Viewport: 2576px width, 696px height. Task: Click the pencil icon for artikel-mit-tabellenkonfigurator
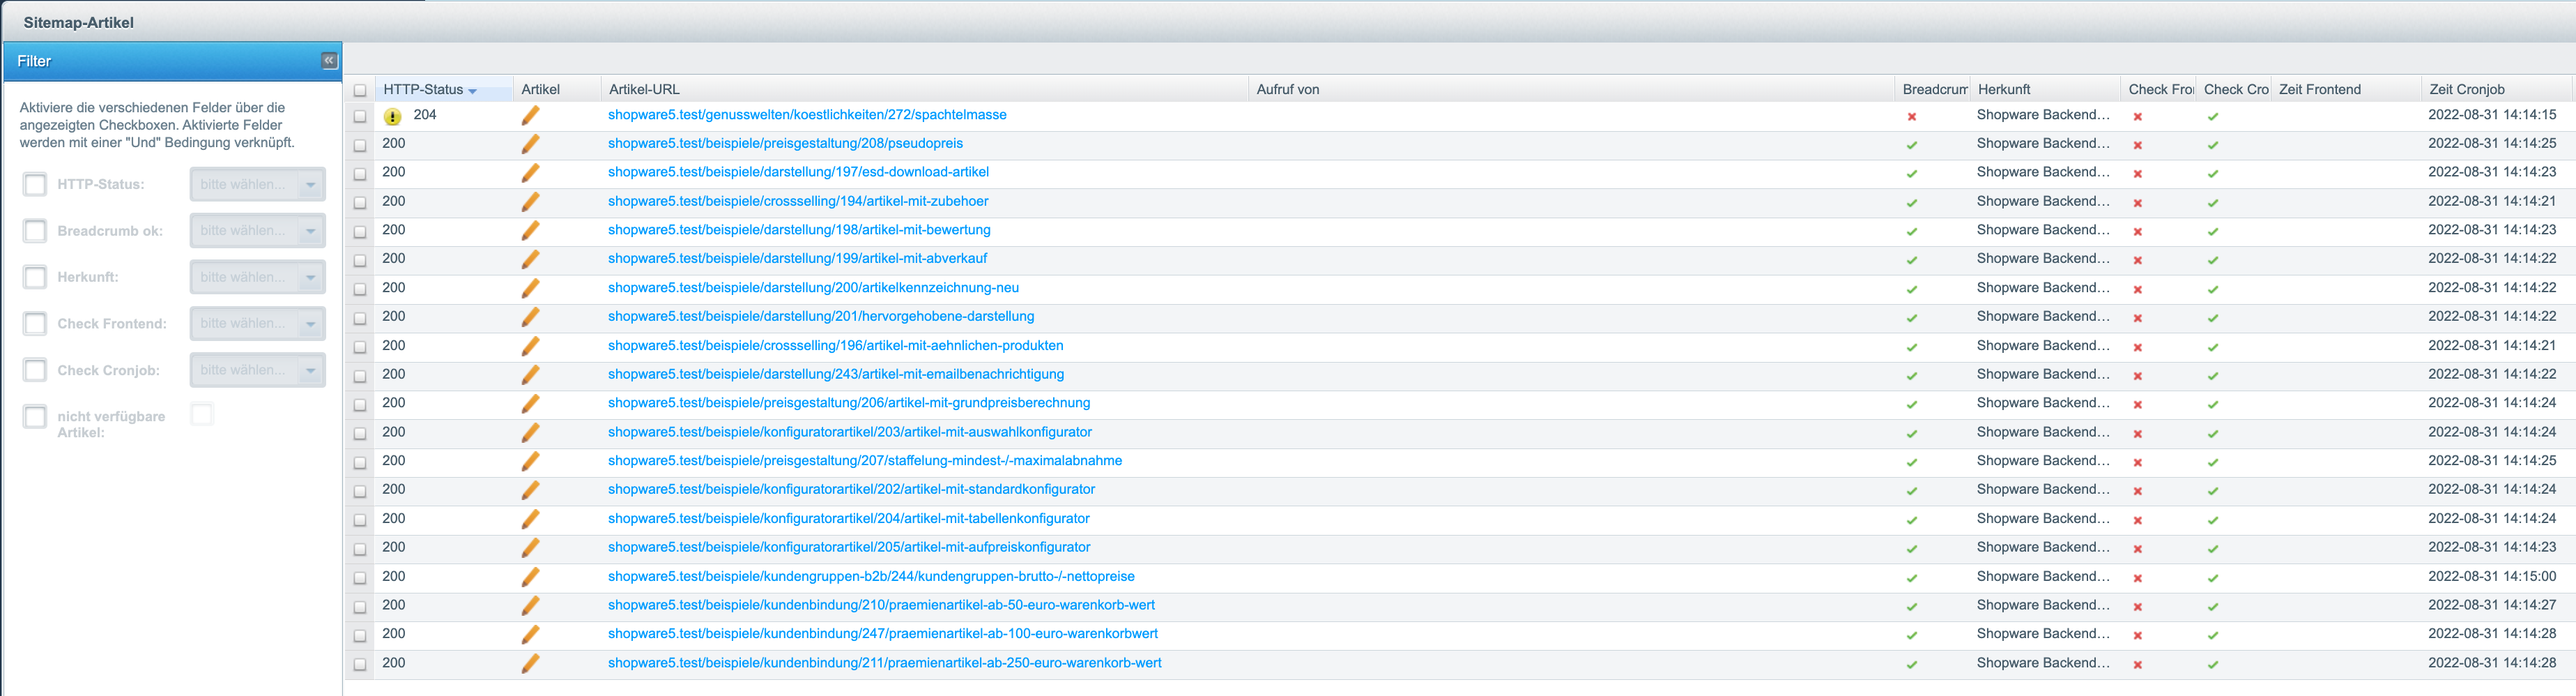531,519
